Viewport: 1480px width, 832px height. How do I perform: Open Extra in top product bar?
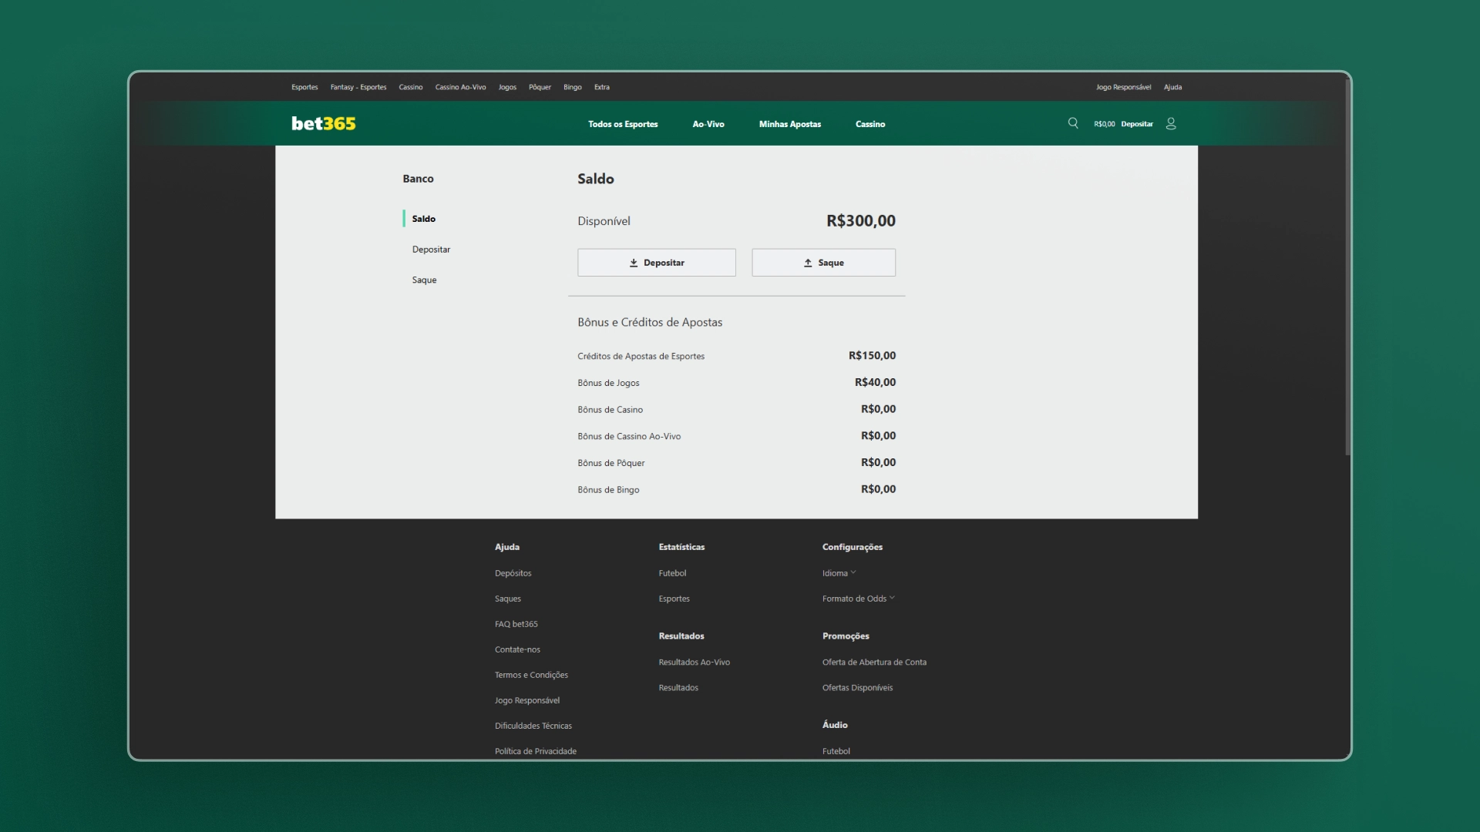point(602,87)
